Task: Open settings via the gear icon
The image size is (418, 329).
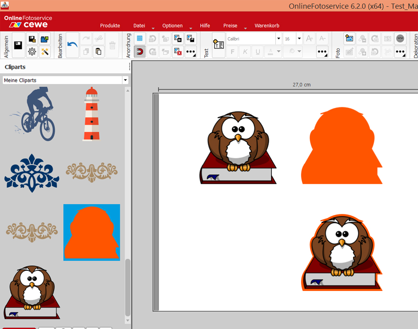Action: tap(32, 52)
